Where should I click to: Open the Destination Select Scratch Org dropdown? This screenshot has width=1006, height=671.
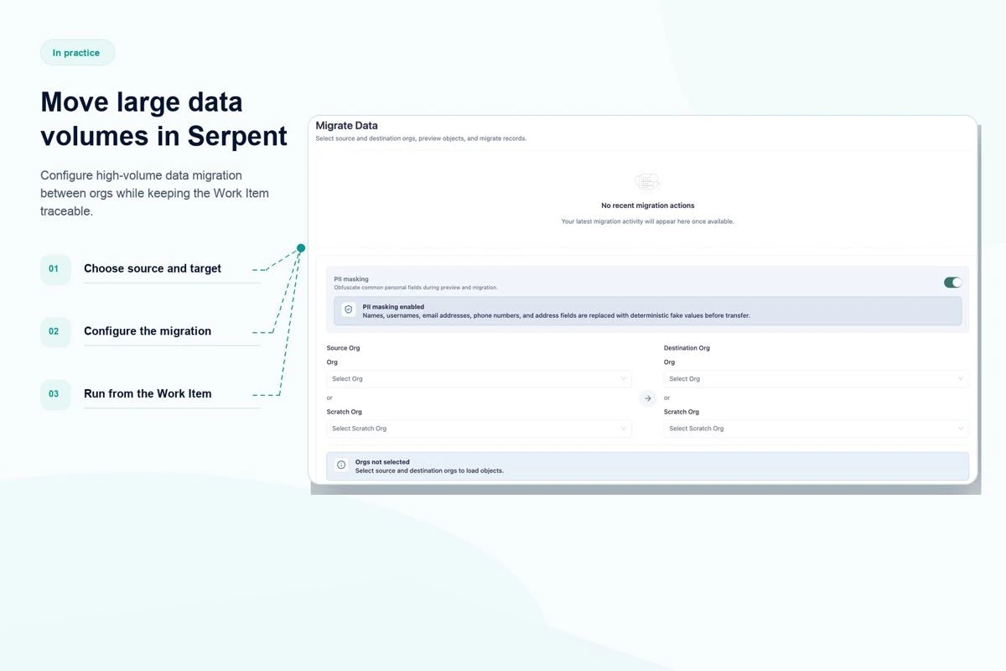[816, 429]
